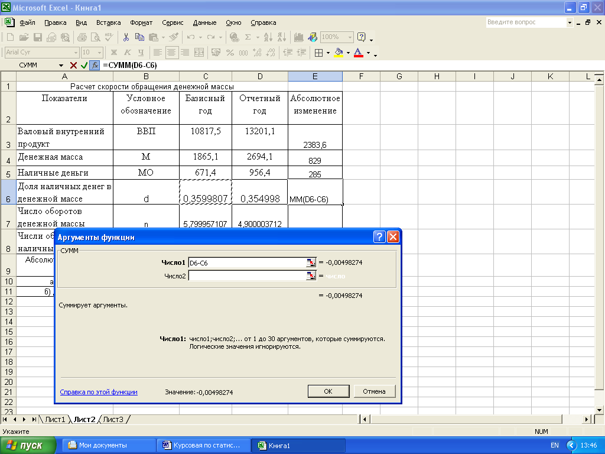605x454 pixels.
Task: Save the workbook with the floppy disk icon
Action: pos(37,37)
